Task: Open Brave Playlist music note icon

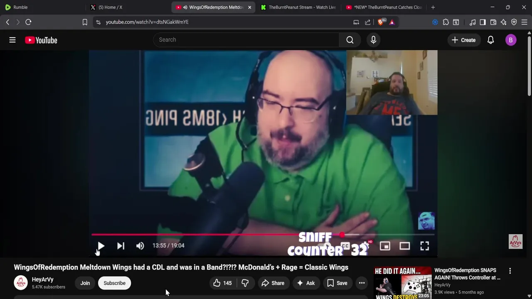Action: point(473,22)
